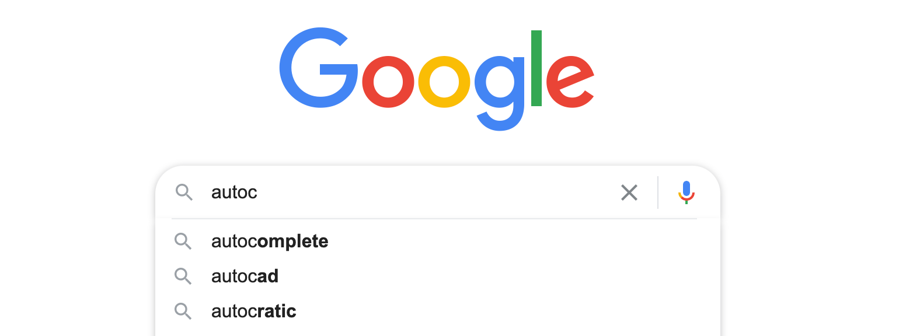Click the blue dot of the microphone icon
The height and width of the screenshot is (336, 913).
pos(687,188)
